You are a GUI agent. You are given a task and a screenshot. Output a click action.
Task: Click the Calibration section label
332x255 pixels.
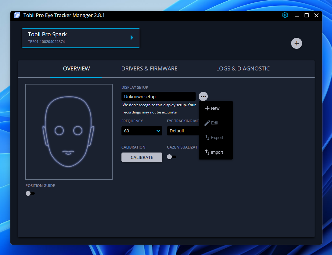133,147
